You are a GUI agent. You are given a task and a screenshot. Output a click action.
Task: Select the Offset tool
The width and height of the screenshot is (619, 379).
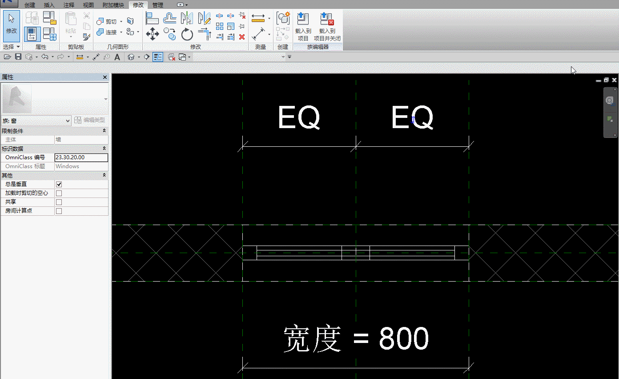coord(170,18)
